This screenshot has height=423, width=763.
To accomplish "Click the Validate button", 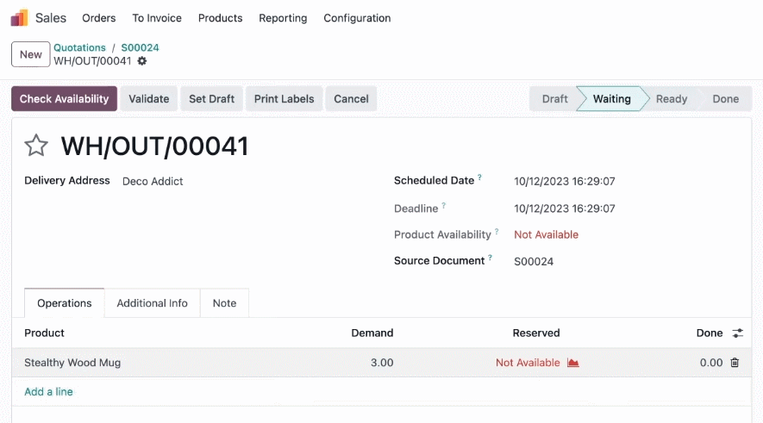I will tap(149, 99).
